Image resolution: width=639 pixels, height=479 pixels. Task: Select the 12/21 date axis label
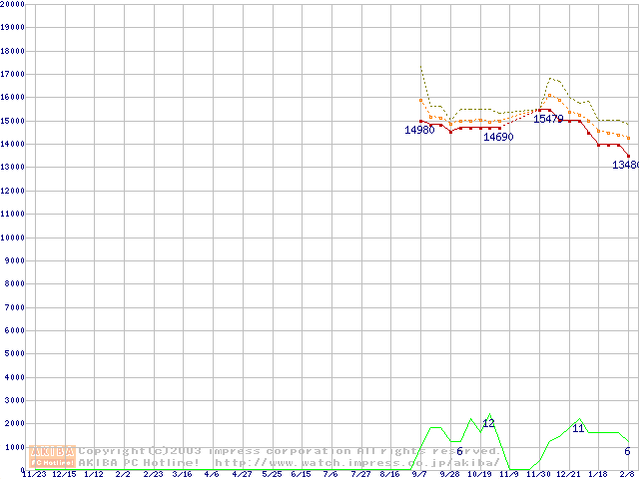pyautogui.click(x=568, y=474)
